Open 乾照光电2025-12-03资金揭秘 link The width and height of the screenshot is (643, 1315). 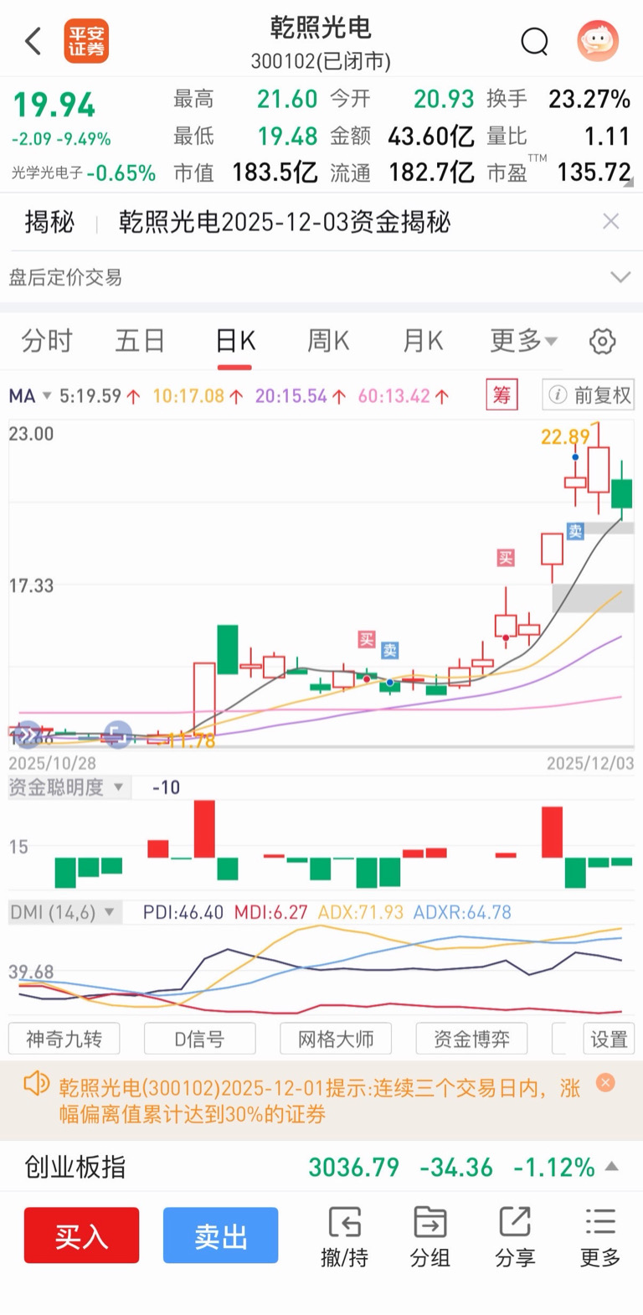[x=285, y=221]
